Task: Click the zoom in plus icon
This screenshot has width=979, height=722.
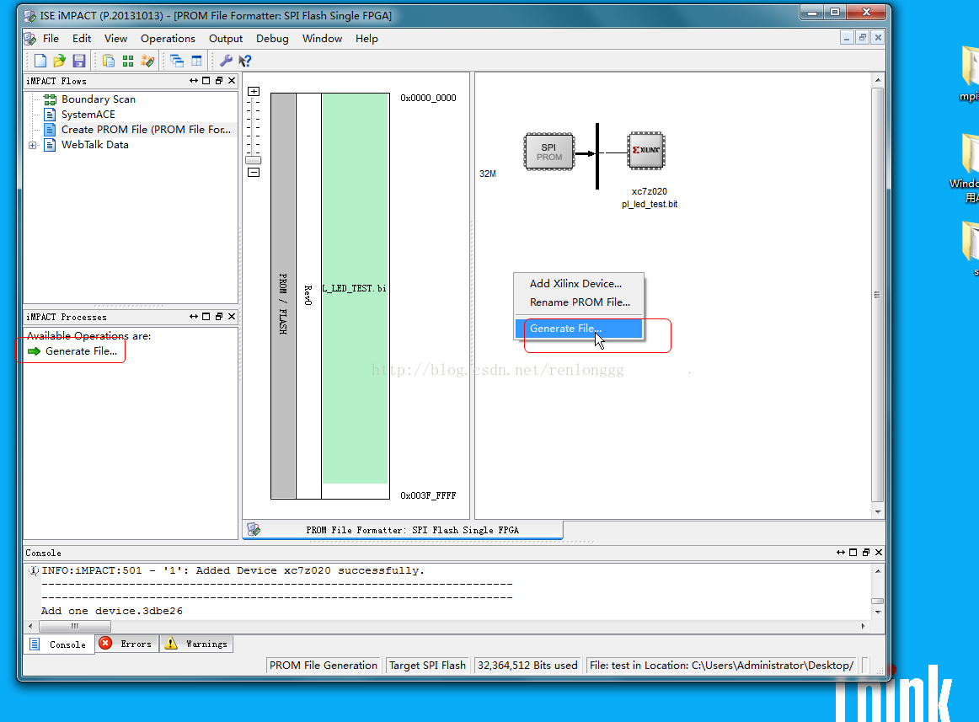Action: coord(254,91)
